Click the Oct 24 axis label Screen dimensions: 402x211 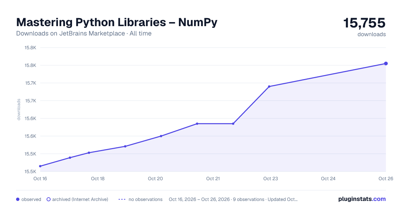328,179
